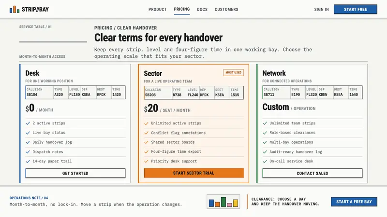The image size is (387, 217).
Task: Click the "$0 / MONTH" price
Action: [x=39, y=108]
